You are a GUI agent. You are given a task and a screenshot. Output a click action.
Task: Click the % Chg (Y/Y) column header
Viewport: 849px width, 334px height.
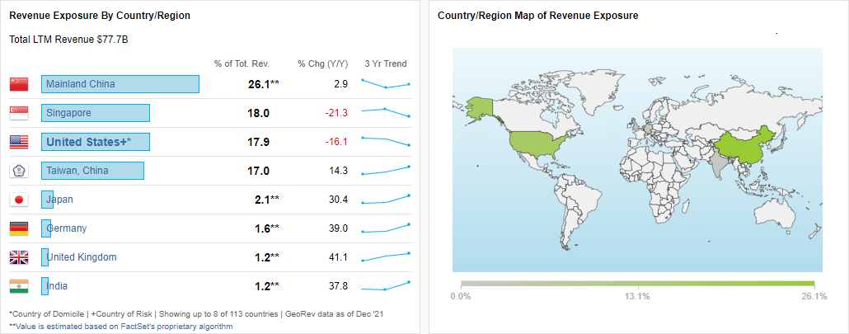(323, 64)
